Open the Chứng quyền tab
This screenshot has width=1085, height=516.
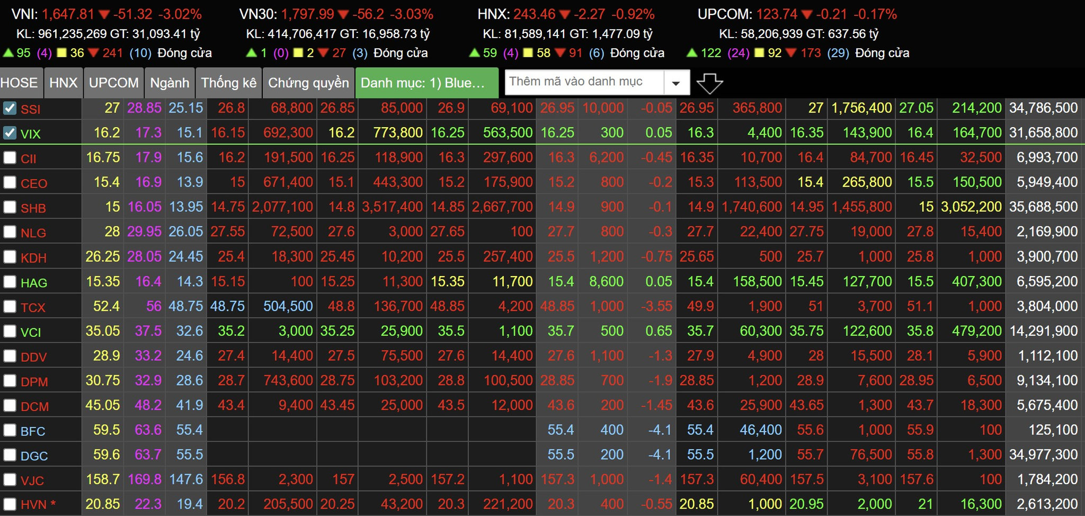308,83
